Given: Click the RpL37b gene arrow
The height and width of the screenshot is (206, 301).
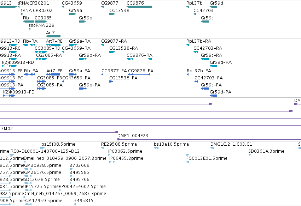Looking at the screenshot, I should [187, 7].
